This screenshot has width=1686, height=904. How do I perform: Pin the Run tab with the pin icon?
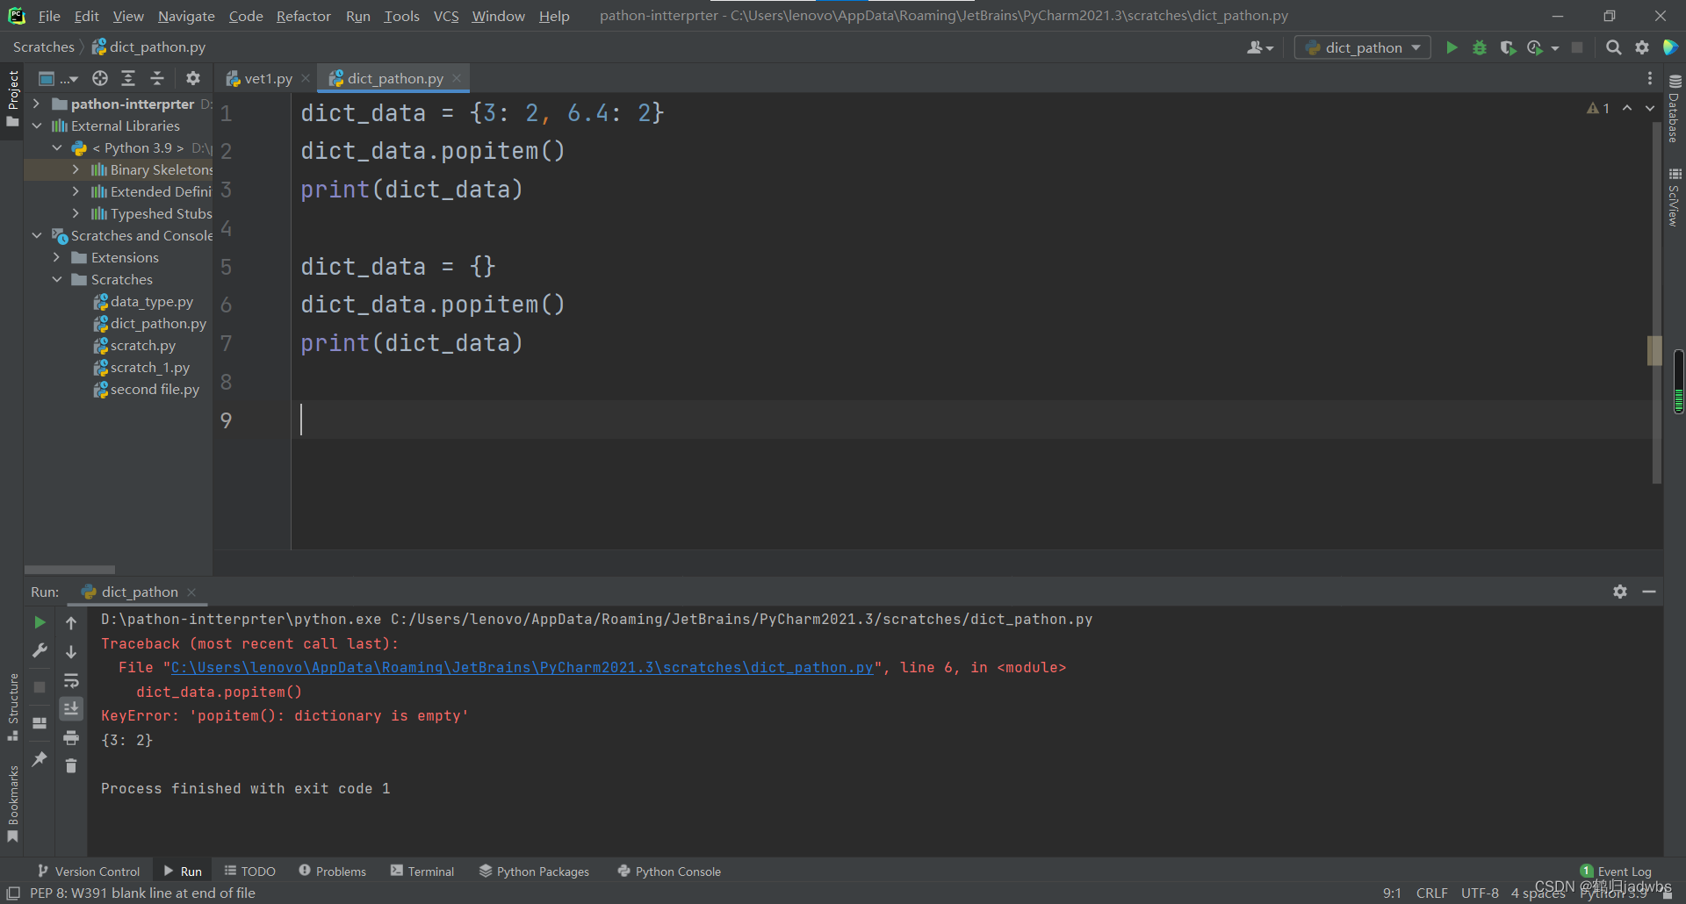click(40, 759)
